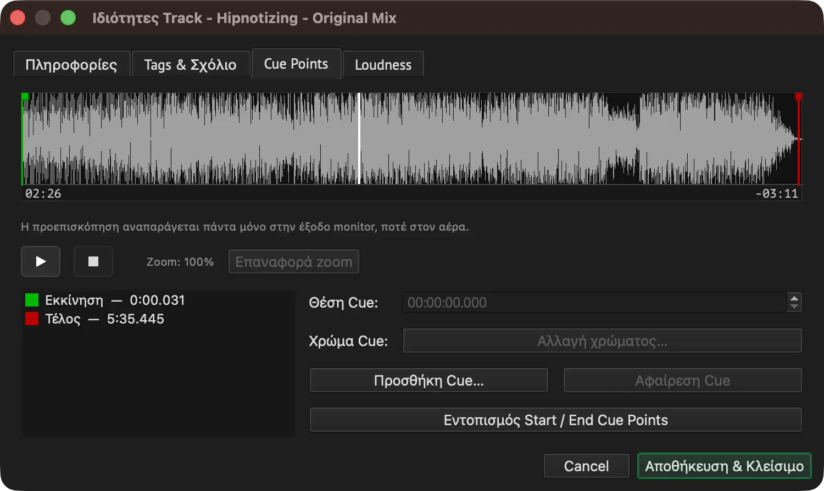Viewport: 824px width, 491px height.
Task: Click the Αφαίρεση Cue button
Action: (x=683, y=381)
